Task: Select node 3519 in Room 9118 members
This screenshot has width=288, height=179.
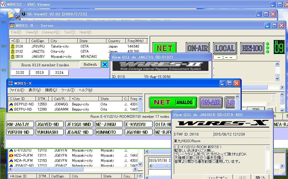Action: pyautogui.click(x=40, y=73)
